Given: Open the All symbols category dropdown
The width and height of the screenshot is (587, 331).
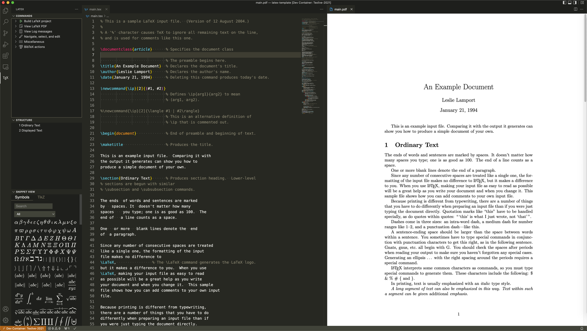Looking at the screenshot, I should 35,214.
